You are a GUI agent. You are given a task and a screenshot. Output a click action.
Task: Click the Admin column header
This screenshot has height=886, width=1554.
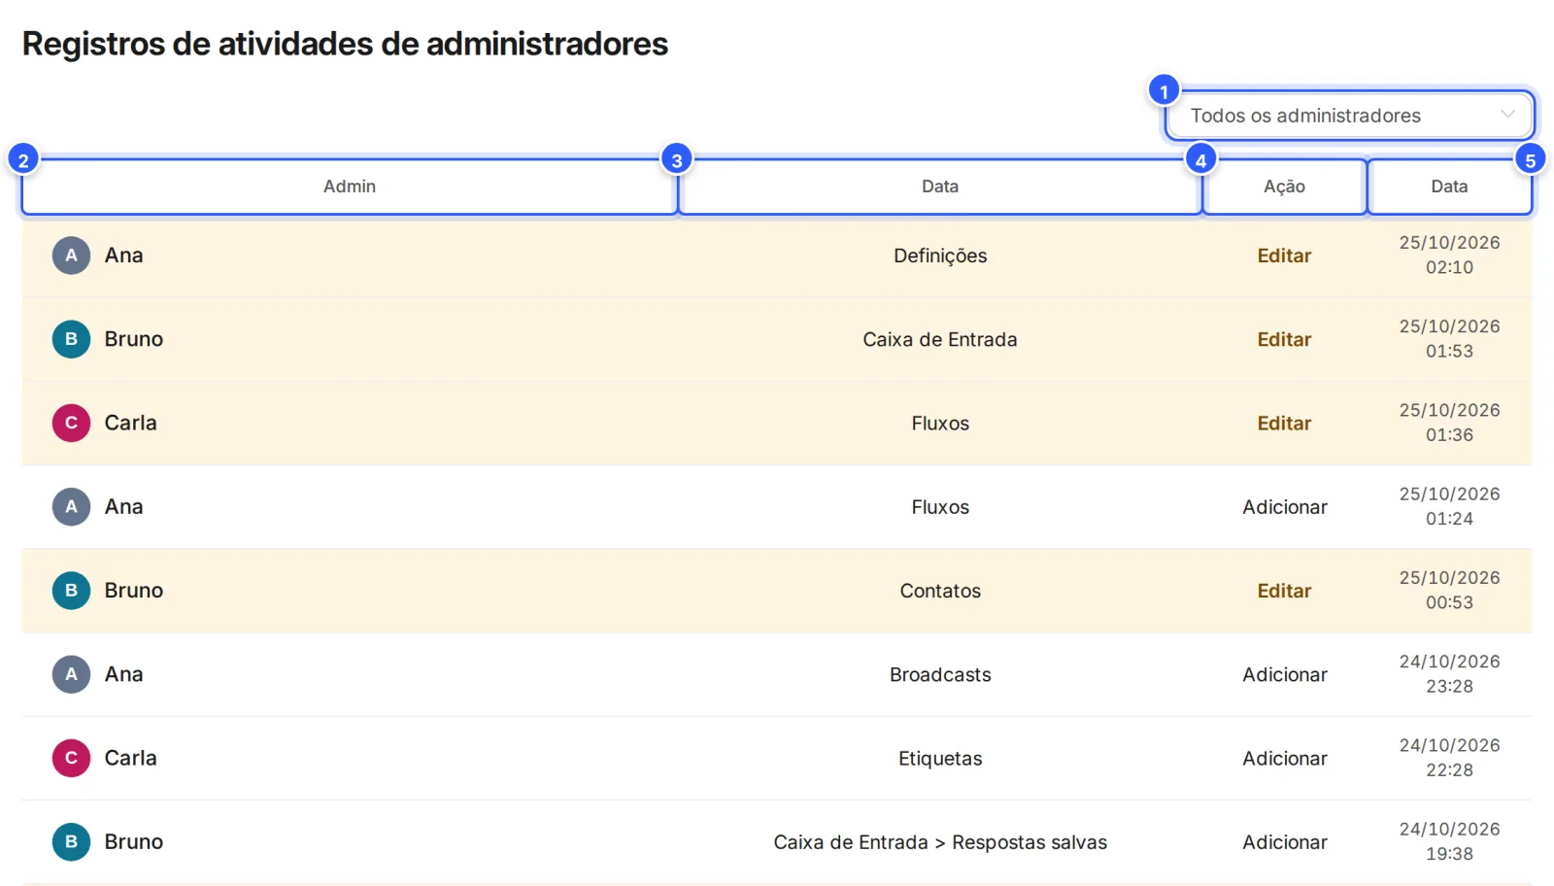[350, 187]
